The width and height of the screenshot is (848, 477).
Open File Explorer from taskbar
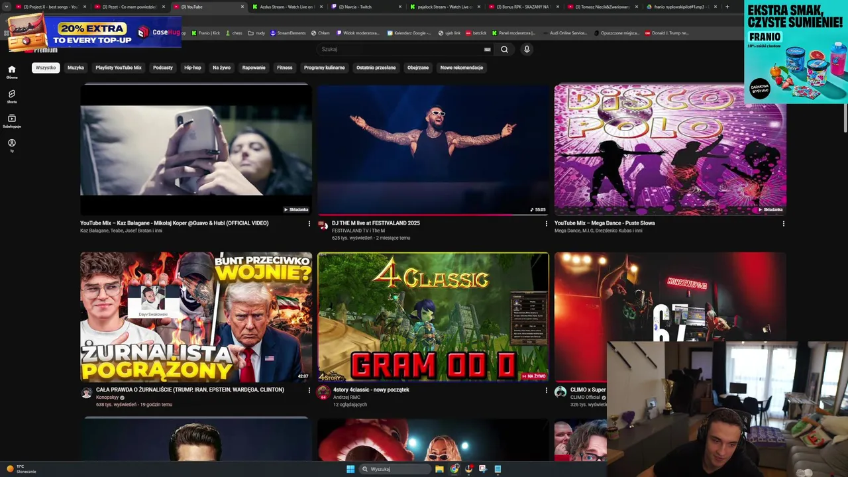(439, 469)
